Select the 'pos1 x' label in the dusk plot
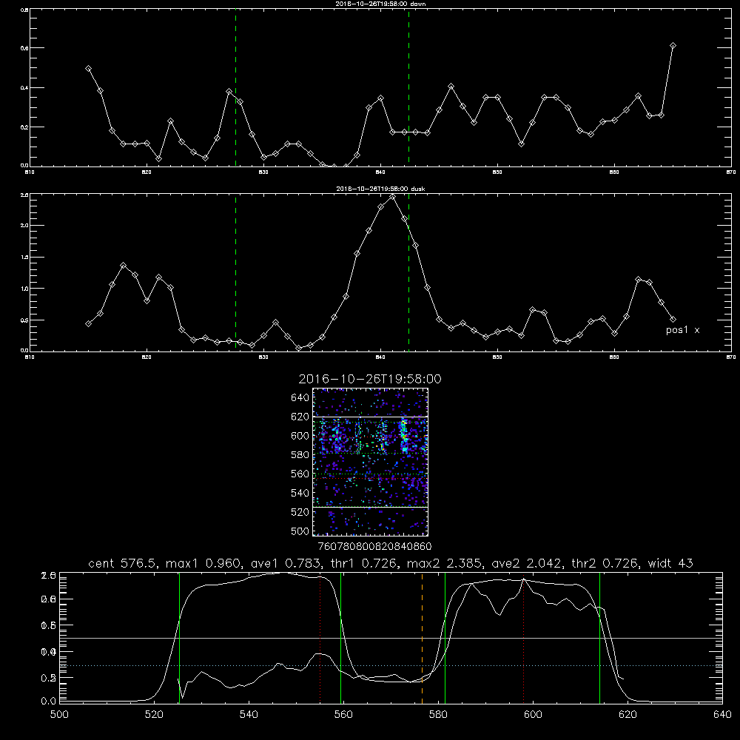 coord(682,330)
